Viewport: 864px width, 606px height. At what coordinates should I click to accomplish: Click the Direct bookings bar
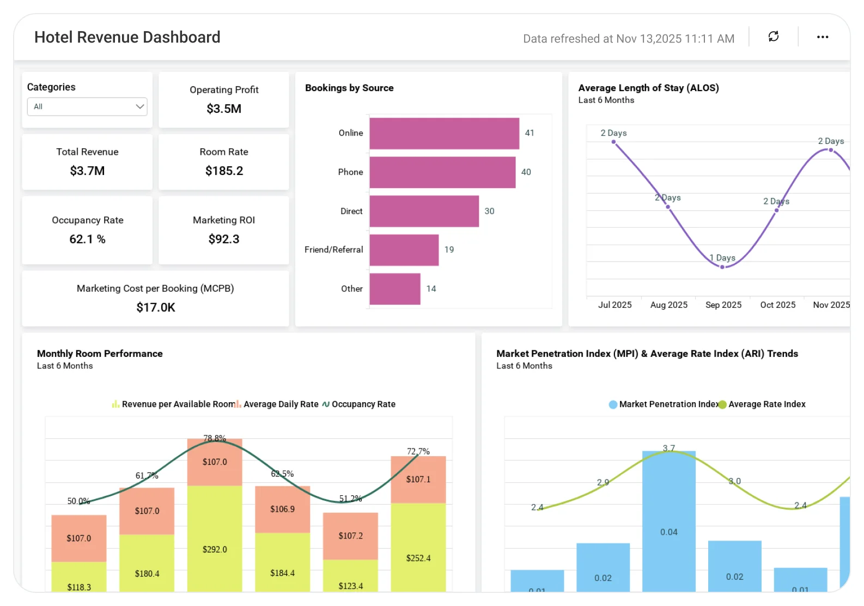424,211
